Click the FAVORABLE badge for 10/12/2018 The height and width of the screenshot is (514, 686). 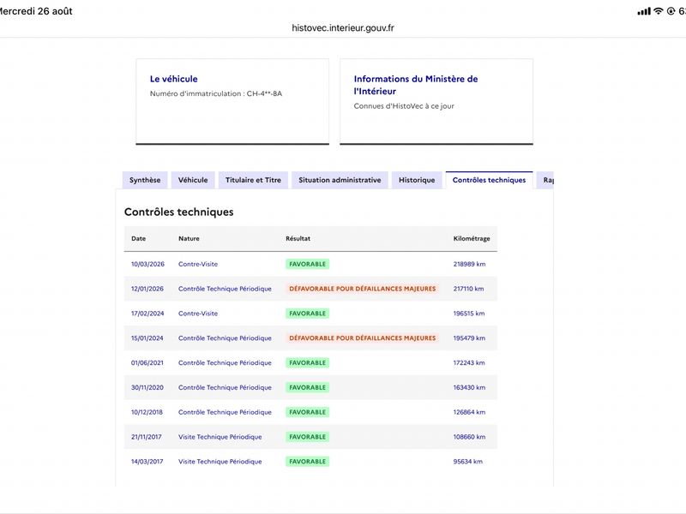pos(308,412)
